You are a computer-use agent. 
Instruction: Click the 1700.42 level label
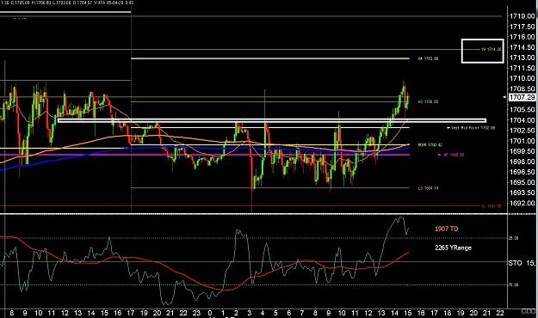click(x=430, y=145)
